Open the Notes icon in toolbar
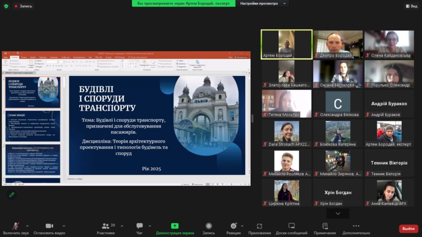This screenshot has width=422, height=237. [x=325, y=226]
